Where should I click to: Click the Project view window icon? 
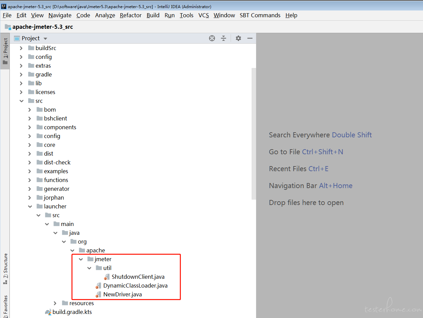(17, 38)
